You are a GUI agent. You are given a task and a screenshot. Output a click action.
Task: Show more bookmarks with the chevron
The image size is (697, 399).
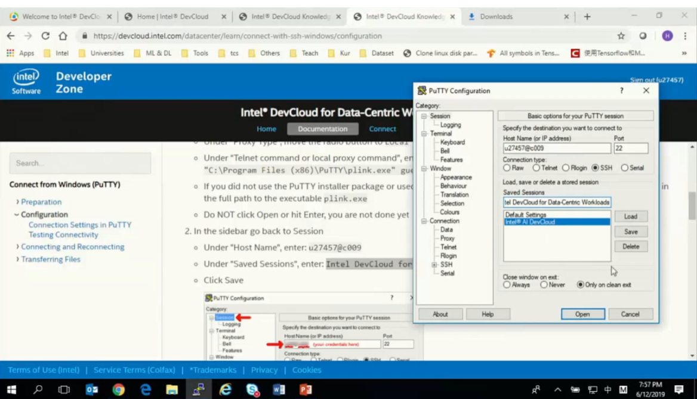[x=684, y=53]
